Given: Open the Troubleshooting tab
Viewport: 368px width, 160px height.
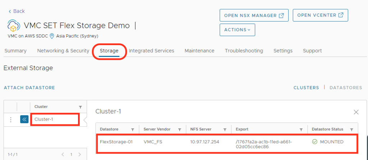Looking at the screenshot, I should [244, 51].
